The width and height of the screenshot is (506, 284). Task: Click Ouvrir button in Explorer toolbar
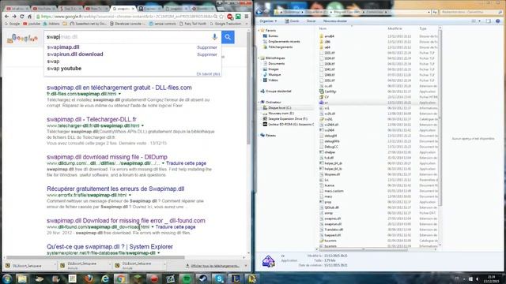coord(292,21)
